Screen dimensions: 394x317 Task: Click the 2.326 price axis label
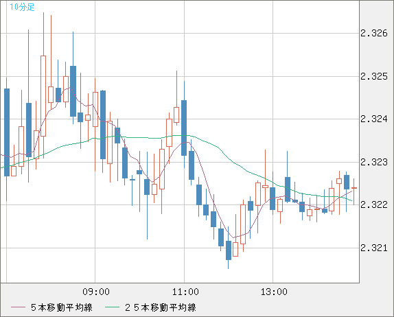click(x=374, y=33)
